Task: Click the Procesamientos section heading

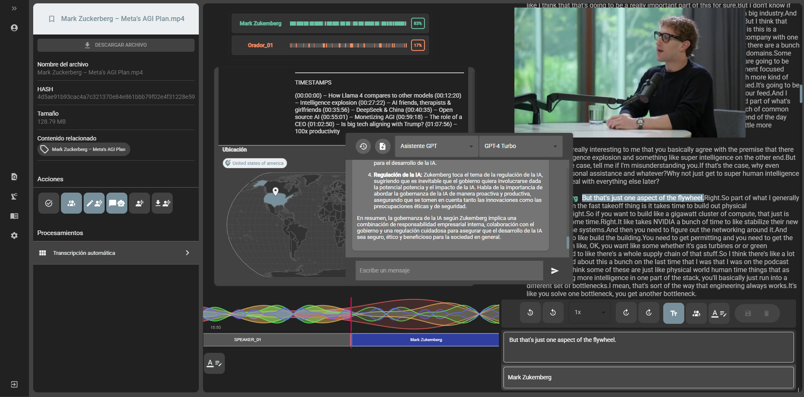Action: (x=60, y=233)
